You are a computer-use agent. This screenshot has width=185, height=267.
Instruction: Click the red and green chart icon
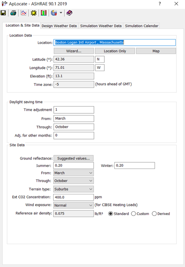(x=44, y=13)
